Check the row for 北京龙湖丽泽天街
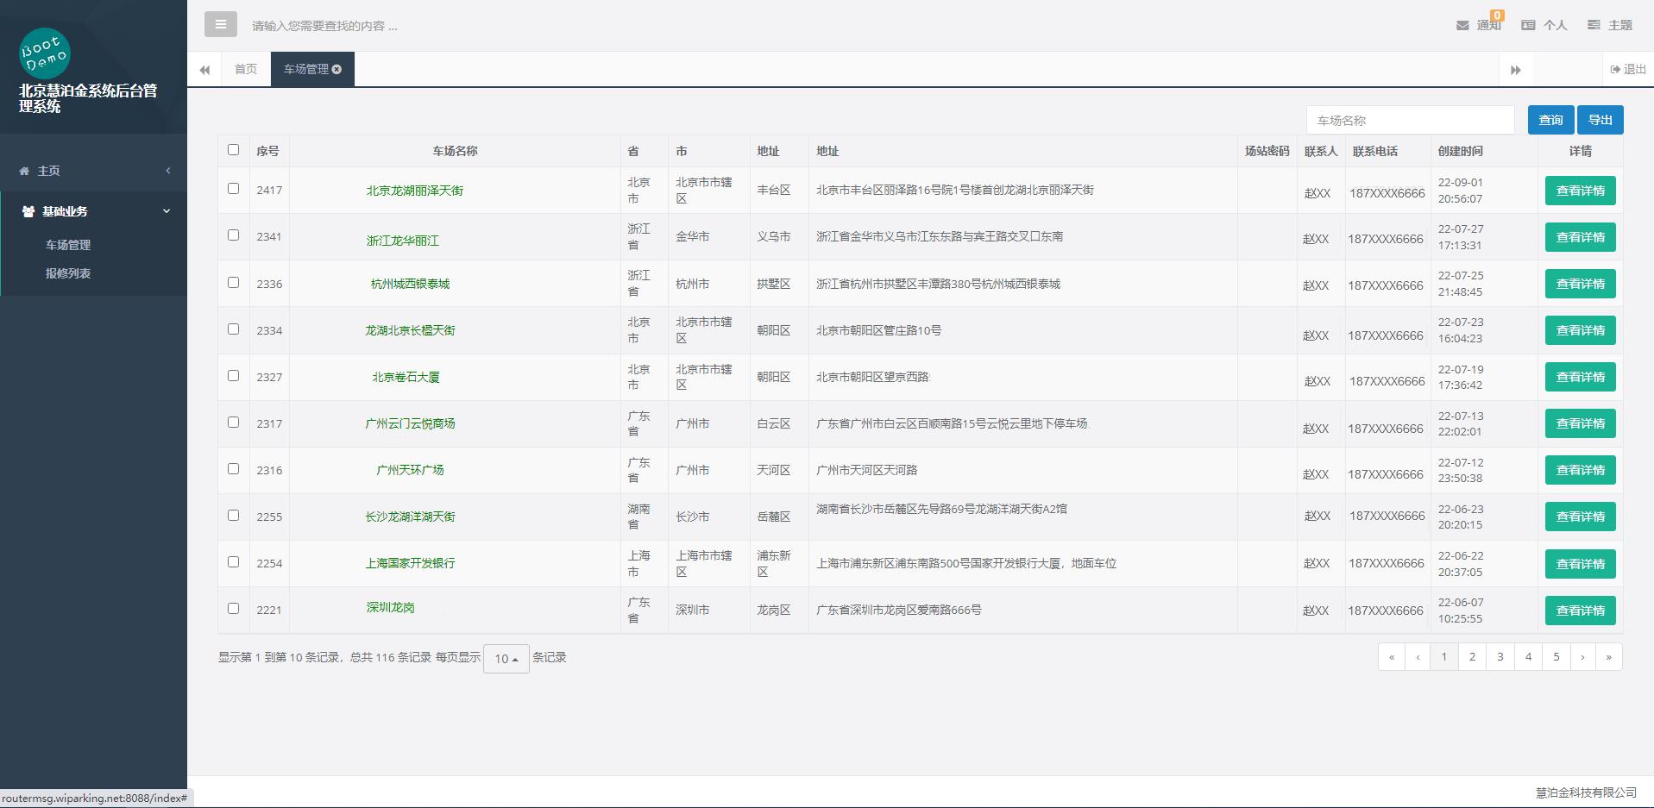Viewport: 1654px width, 808px height. click(x=233, y=189)
